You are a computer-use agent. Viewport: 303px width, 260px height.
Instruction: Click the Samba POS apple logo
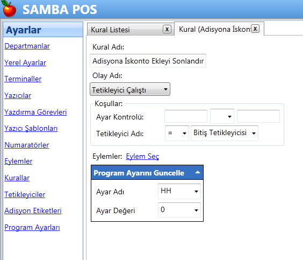point(9,9)
